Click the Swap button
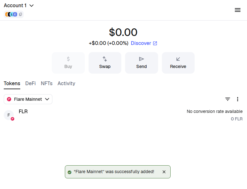 point(105,63)
